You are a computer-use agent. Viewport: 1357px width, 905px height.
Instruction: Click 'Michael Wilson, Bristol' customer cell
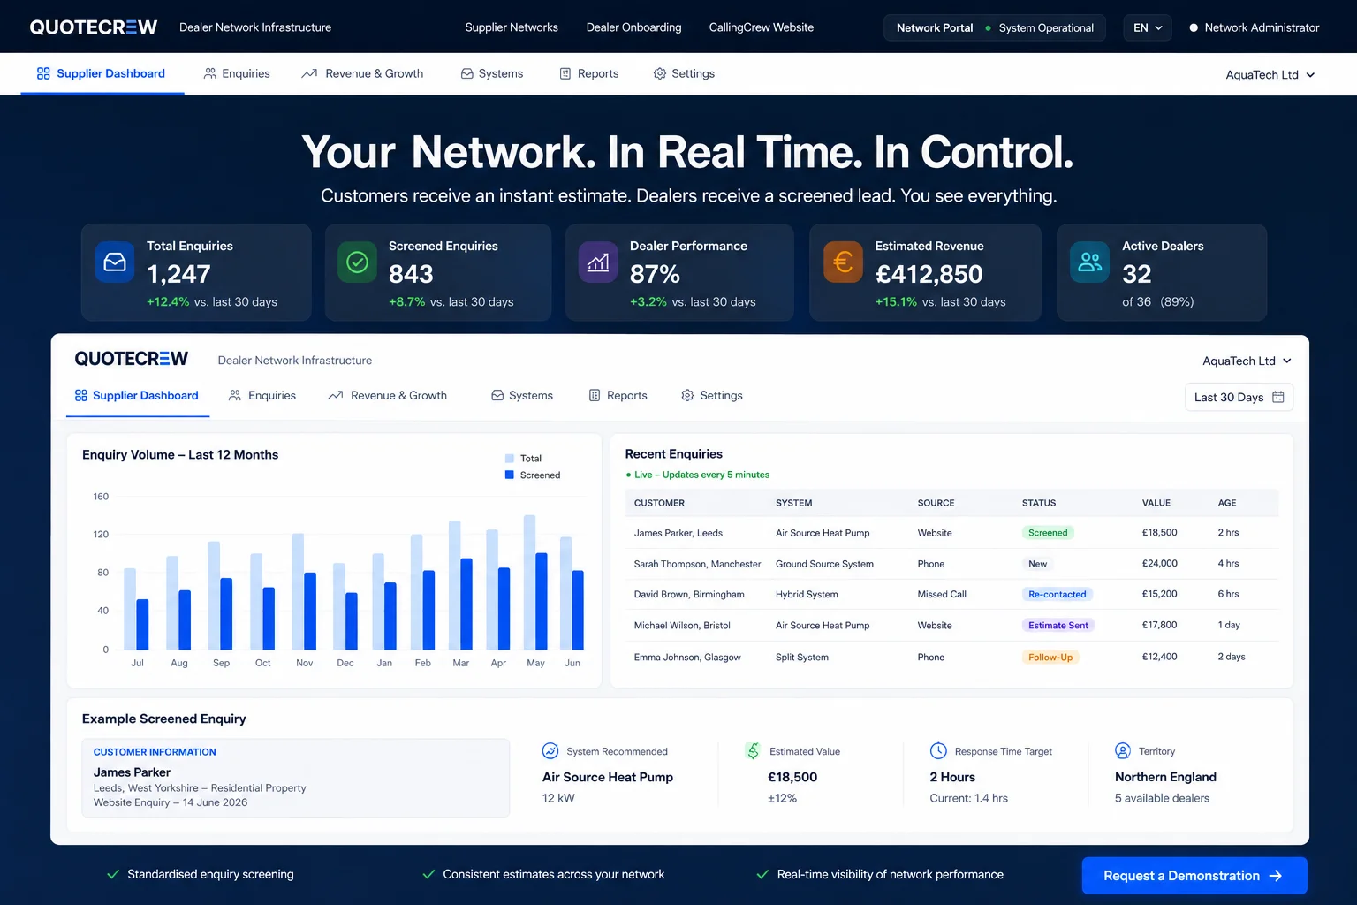coord(682,625)
